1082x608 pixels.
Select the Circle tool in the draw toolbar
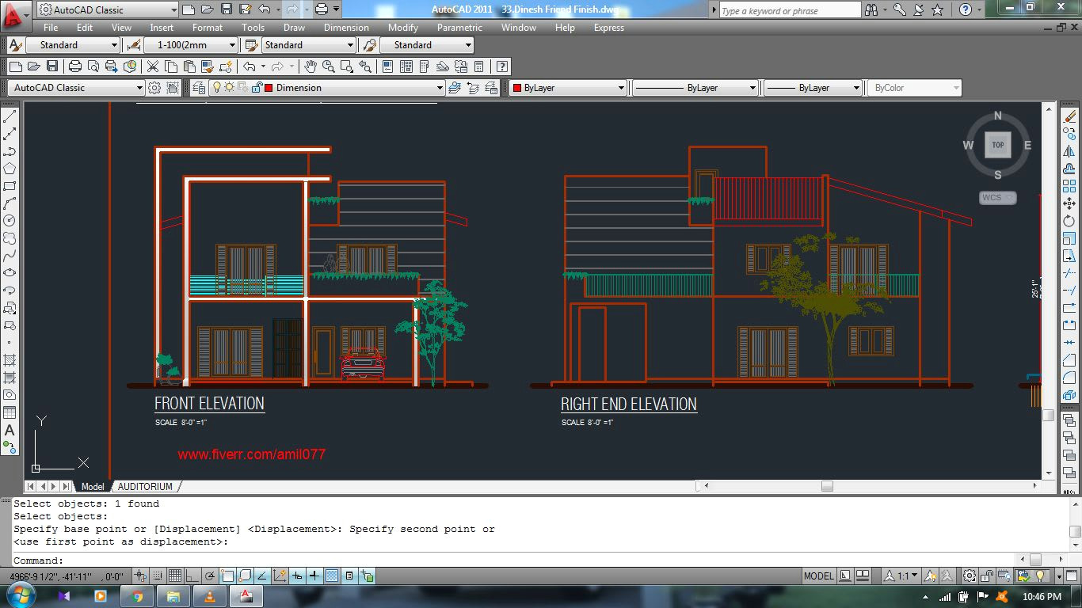[x=10, y=222]
